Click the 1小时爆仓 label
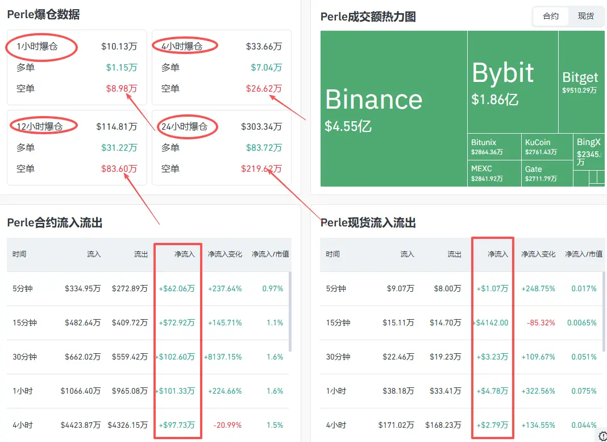 click(x=37, y=47)
